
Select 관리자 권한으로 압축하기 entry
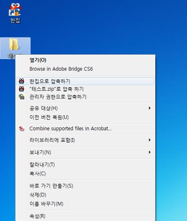(85, 97)
